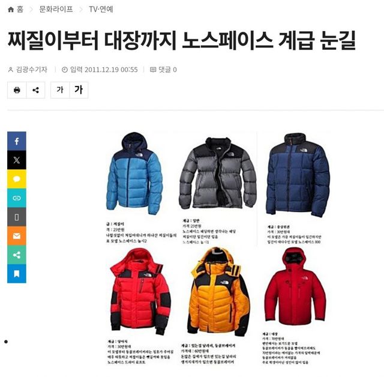Send article via orange email icon
The height and width of the screenshot is (377, 384).
pos(17,236)
